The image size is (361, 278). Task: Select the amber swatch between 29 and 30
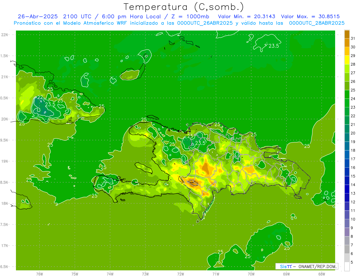pos(347,52)
